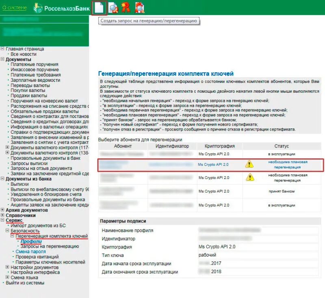Click the Статус column header

click(x=282, y=146)
